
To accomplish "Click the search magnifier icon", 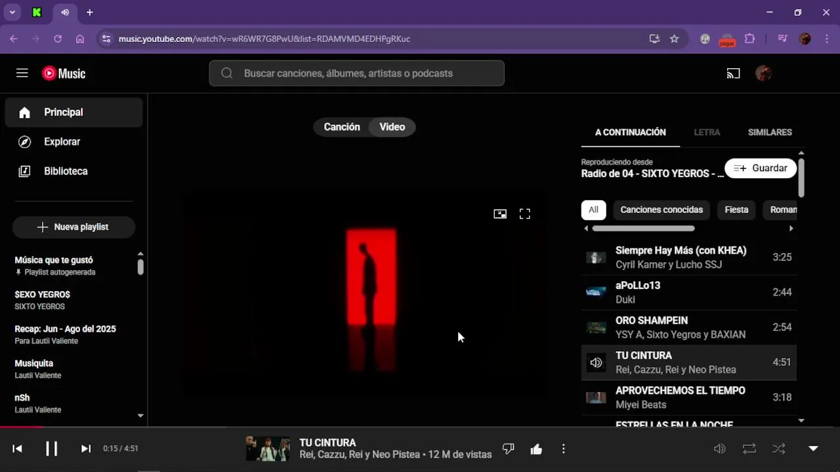I will (x=227, y=73).
